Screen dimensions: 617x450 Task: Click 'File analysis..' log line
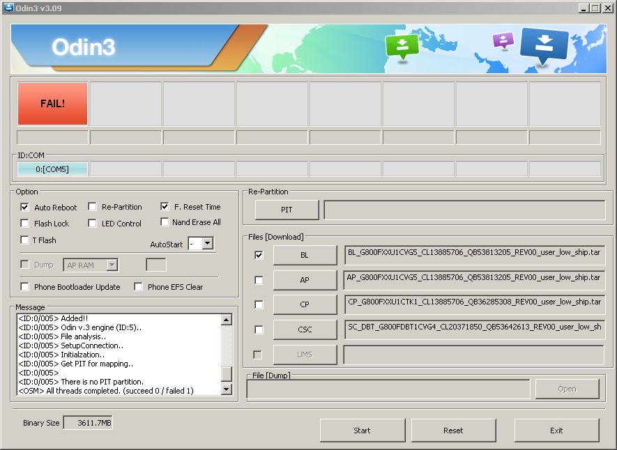[x=62, y=336]
